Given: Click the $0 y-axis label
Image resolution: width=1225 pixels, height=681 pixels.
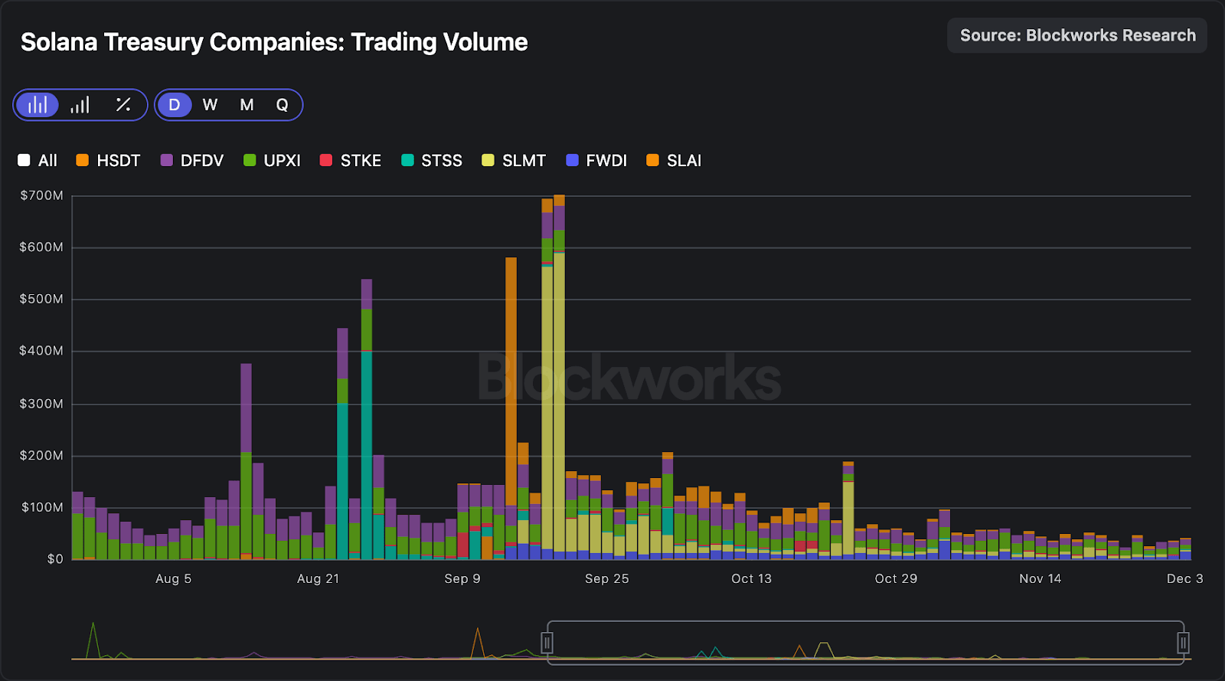Looking at the screenshot, I should [x=55, y=559].
